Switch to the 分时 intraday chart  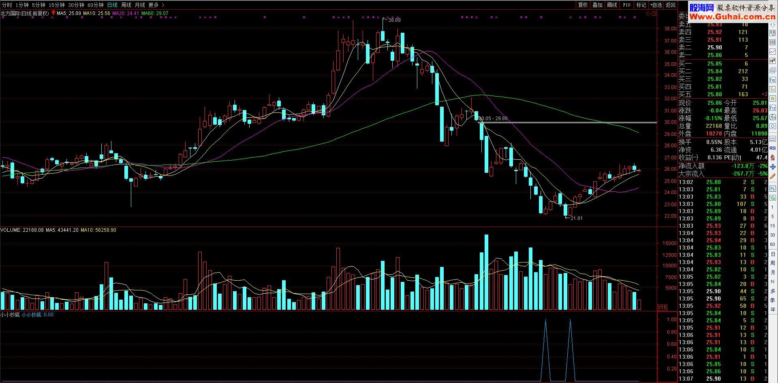pos(7,5)
